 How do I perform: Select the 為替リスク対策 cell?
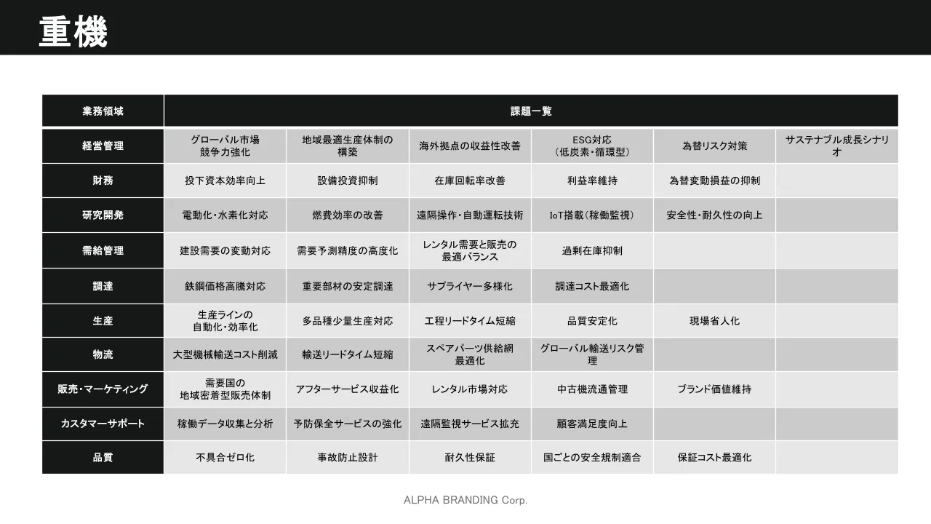[x=714, y=146]
